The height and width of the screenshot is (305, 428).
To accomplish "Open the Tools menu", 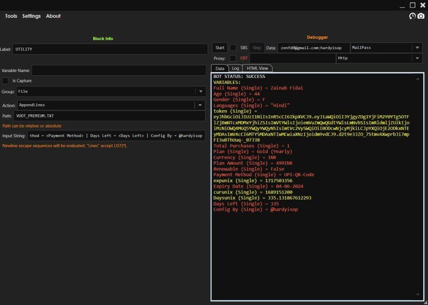I will (x=11, y=16).
